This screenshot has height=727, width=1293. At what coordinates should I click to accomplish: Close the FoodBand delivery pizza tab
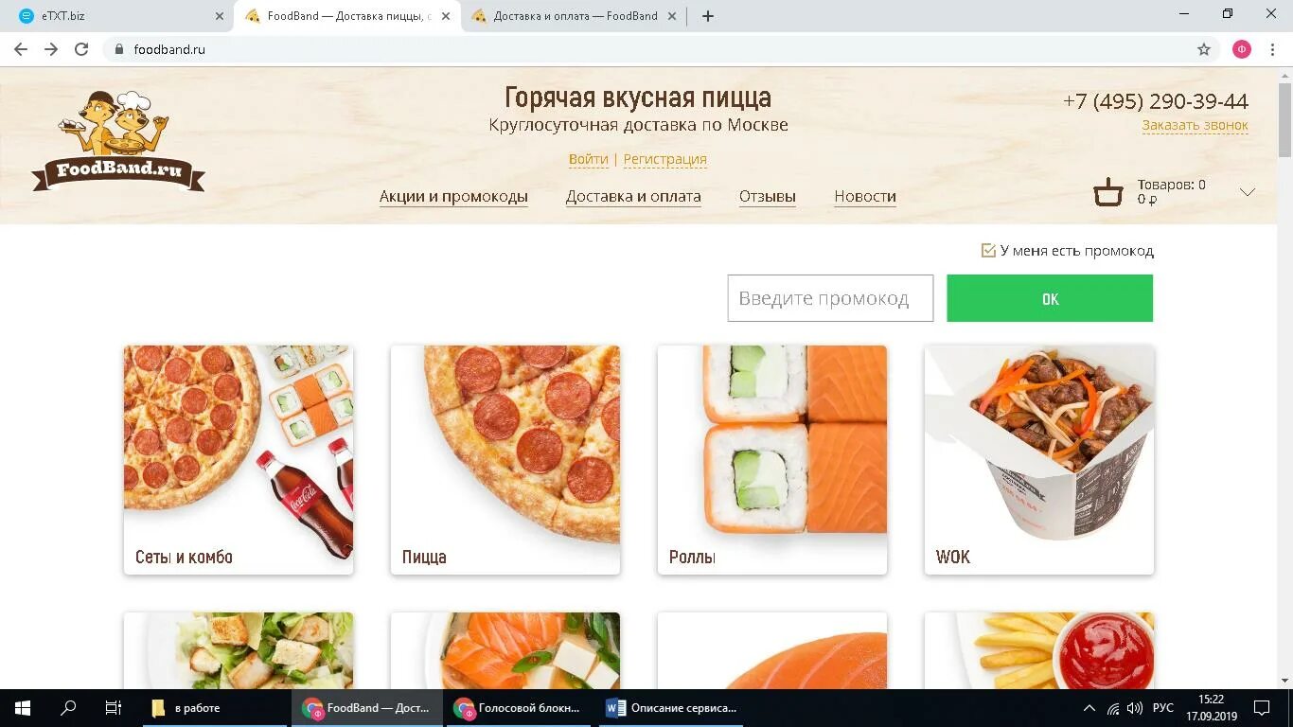tap(445, 16)
